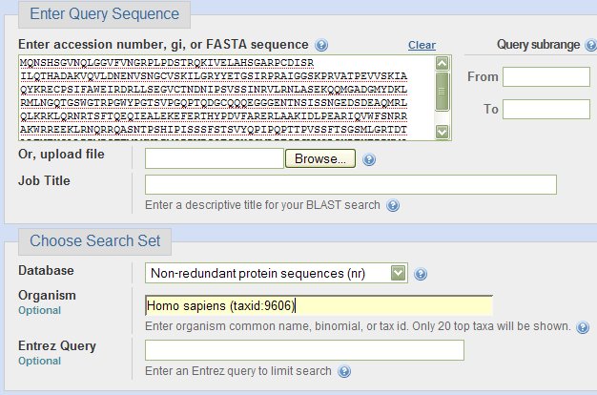Clear the query sequence via Clear link
Viewport: 597px width, 395px height.
pyautogui.click(x=422, y=45)
